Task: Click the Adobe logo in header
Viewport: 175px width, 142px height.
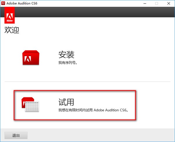Action: tap(10, 15)
